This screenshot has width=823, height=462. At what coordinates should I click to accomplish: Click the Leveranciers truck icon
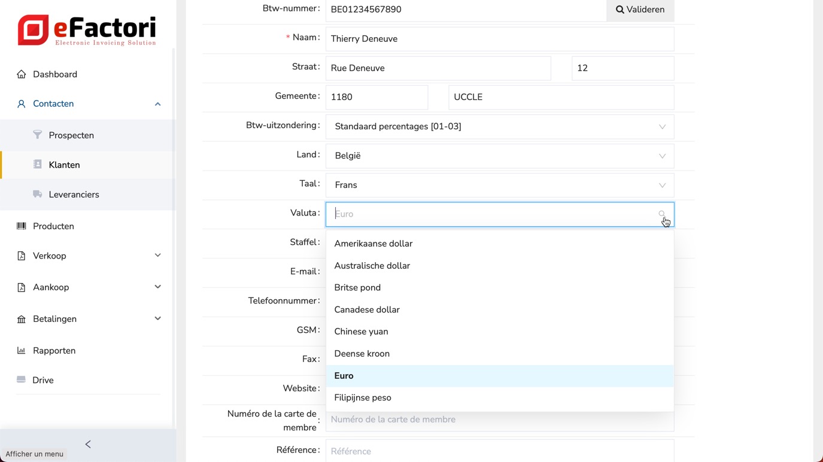[38, 194]
